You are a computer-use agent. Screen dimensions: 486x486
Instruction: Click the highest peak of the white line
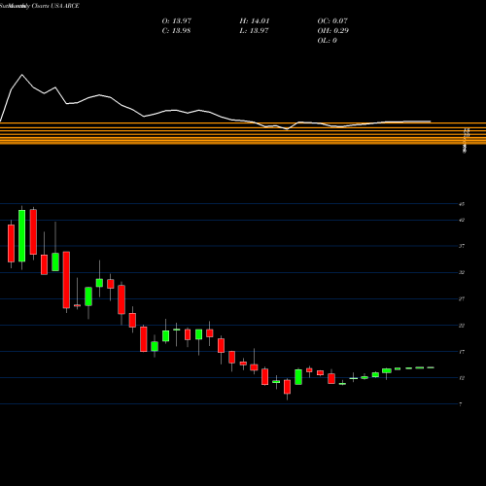click(22, 75)
